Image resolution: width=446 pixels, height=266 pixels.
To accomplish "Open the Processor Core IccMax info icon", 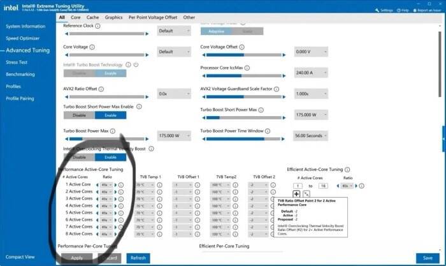I will pos(247,68).
